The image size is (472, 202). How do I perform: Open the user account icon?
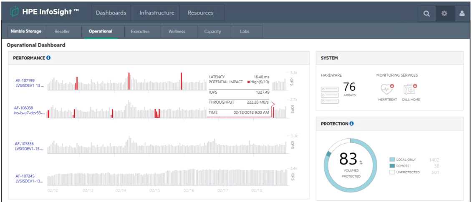coord(462,13)
